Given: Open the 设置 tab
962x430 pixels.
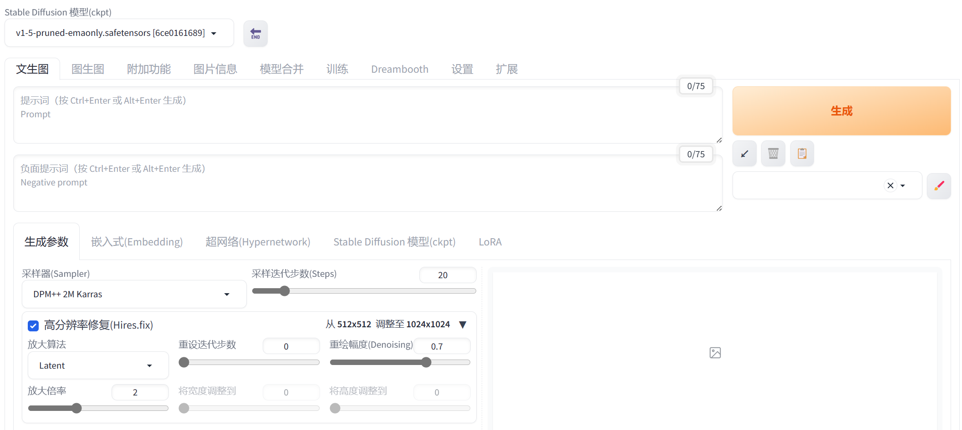Looking at the screenshot, I should point(463,69).
